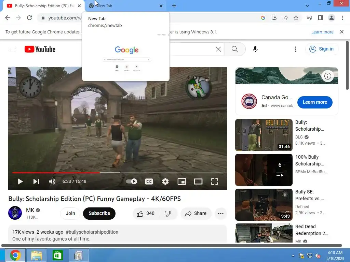Screen dimensions: 350x262
Task: Share the video
Action: 196,214
